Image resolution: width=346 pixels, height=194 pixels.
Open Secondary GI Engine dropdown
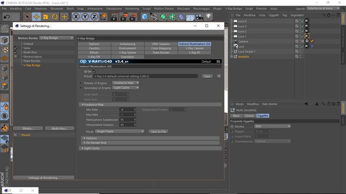pos(126,88)
